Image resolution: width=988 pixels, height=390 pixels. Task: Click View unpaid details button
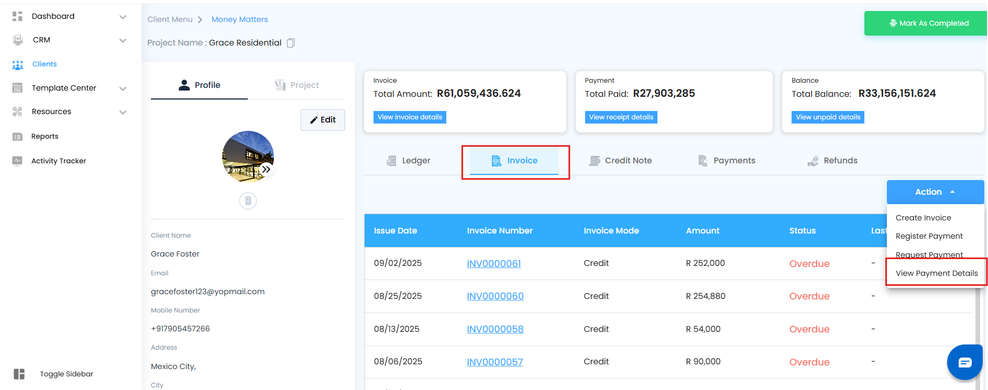828,117
